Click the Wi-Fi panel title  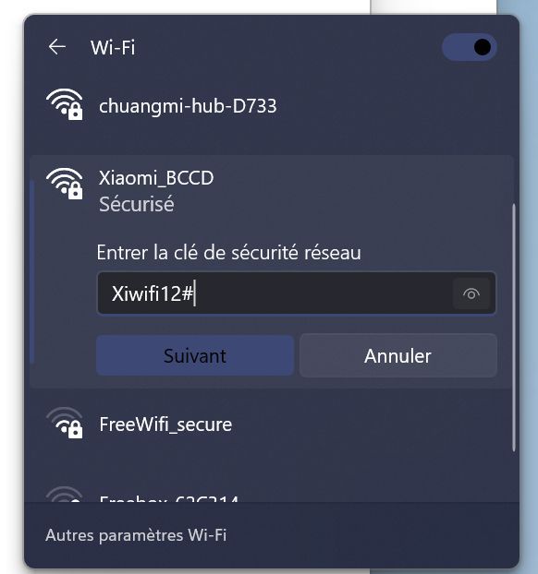[113, 48]
